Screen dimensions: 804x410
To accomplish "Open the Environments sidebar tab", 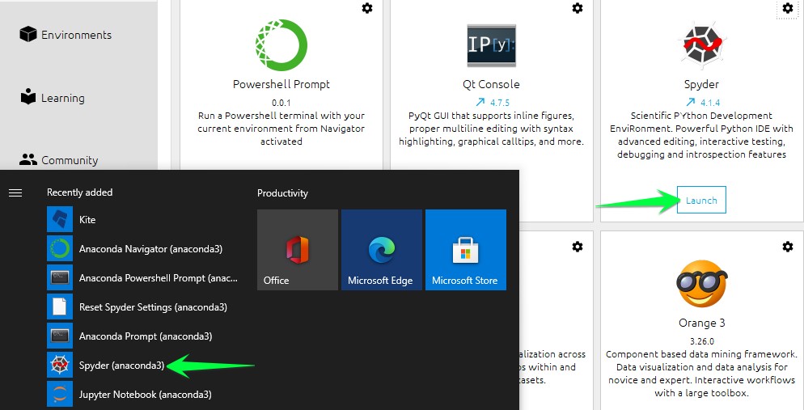I will pyautogui.click(x=65, y=35).
